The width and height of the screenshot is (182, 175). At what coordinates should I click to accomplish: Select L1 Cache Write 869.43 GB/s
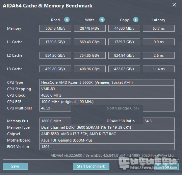tap(90, 42)
